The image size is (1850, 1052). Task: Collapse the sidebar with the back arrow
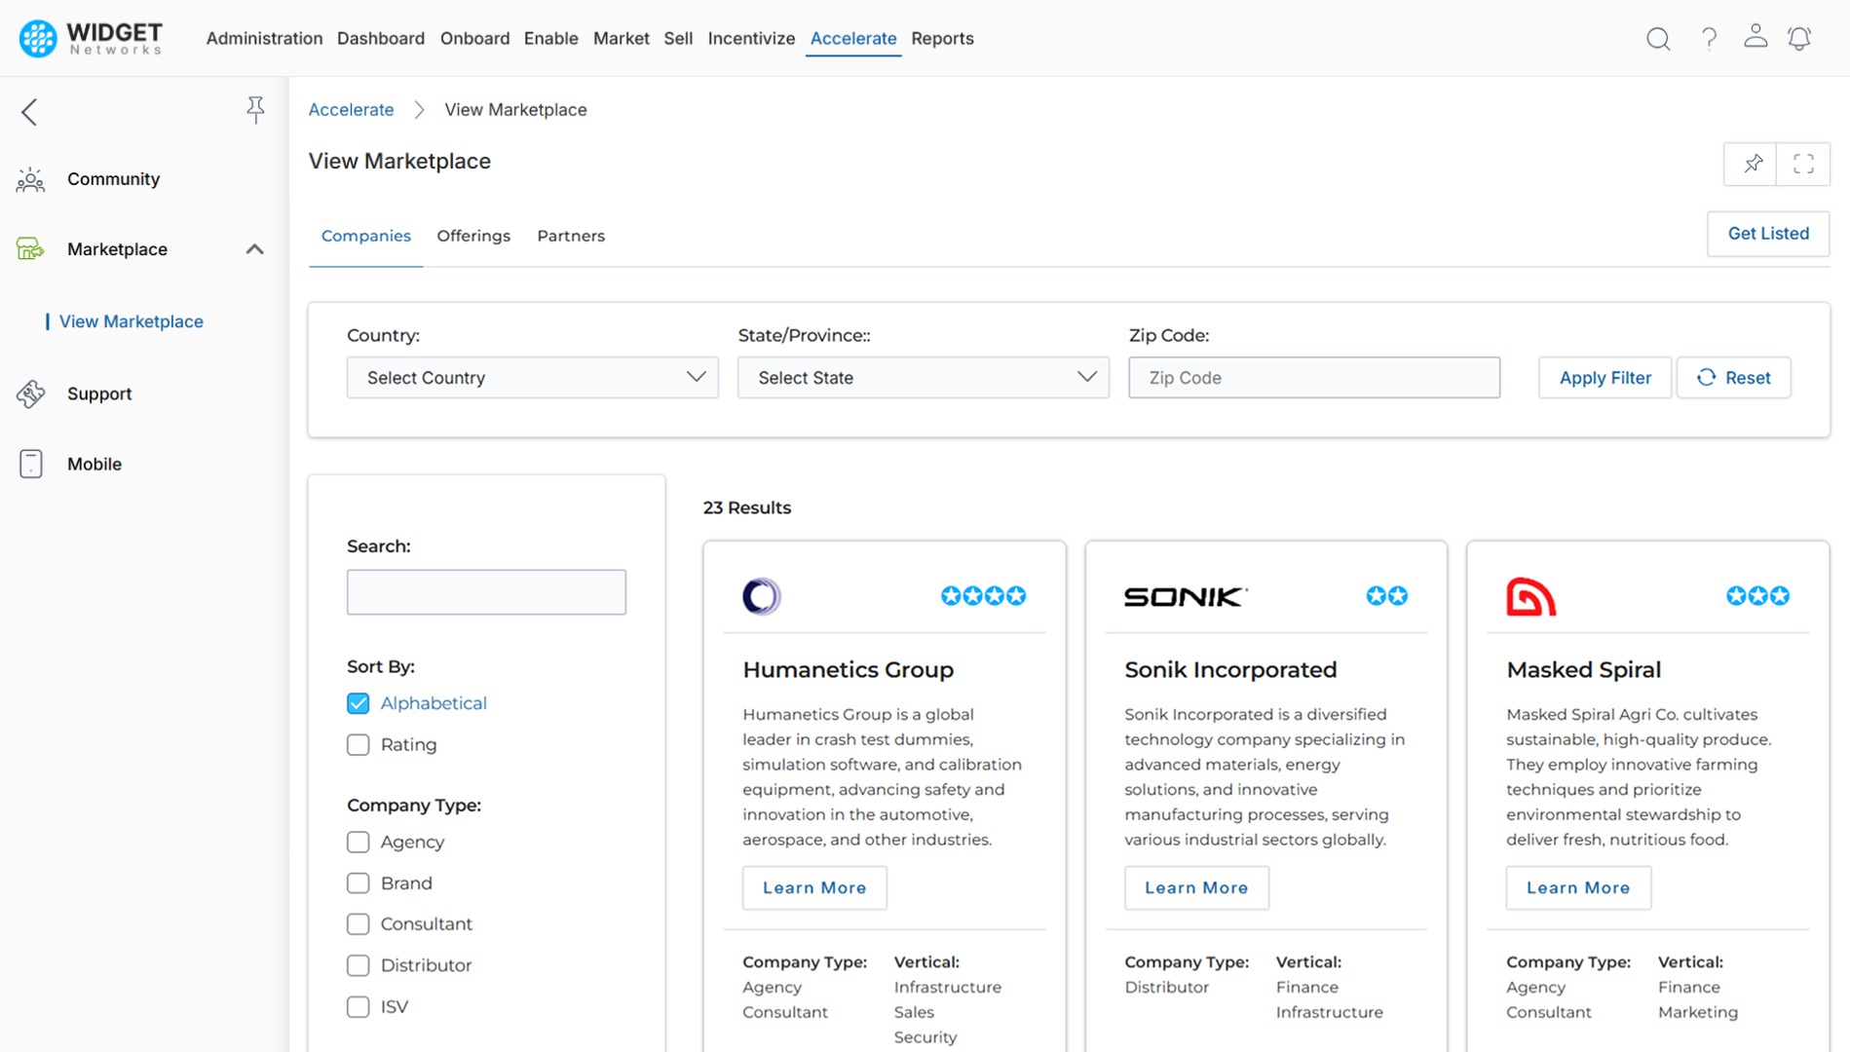click(x=29, y=112)
